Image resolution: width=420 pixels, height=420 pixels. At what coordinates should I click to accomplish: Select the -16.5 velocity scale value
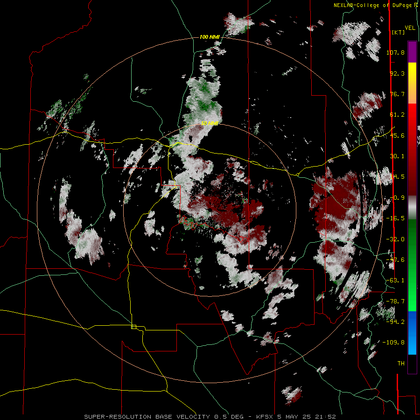pyautogui.click(x=395, y=218)
